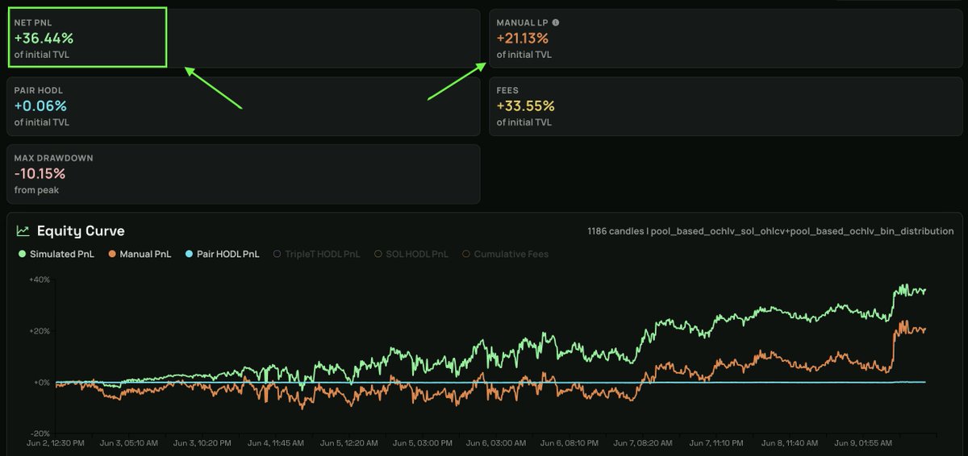Select the NET PNL +36.44% value
Screen dimensions: 968x456
[44, 38]
